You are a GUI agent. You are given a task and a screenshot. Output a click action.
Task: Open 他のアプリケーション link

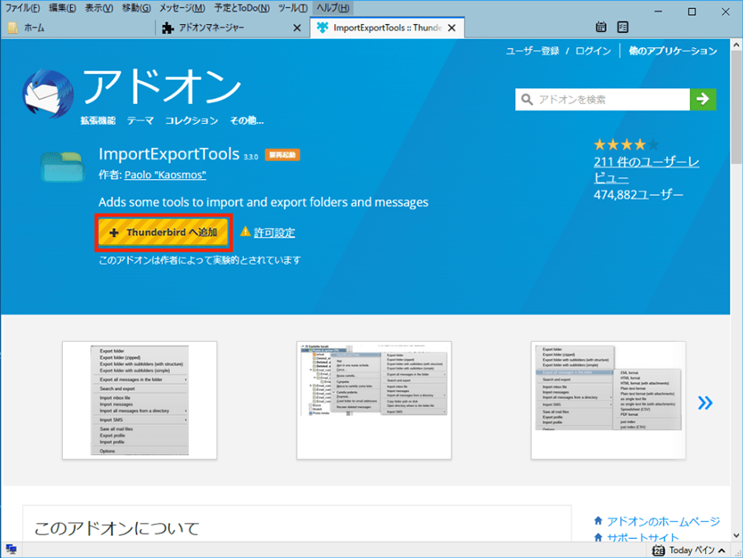click(673, 51)
